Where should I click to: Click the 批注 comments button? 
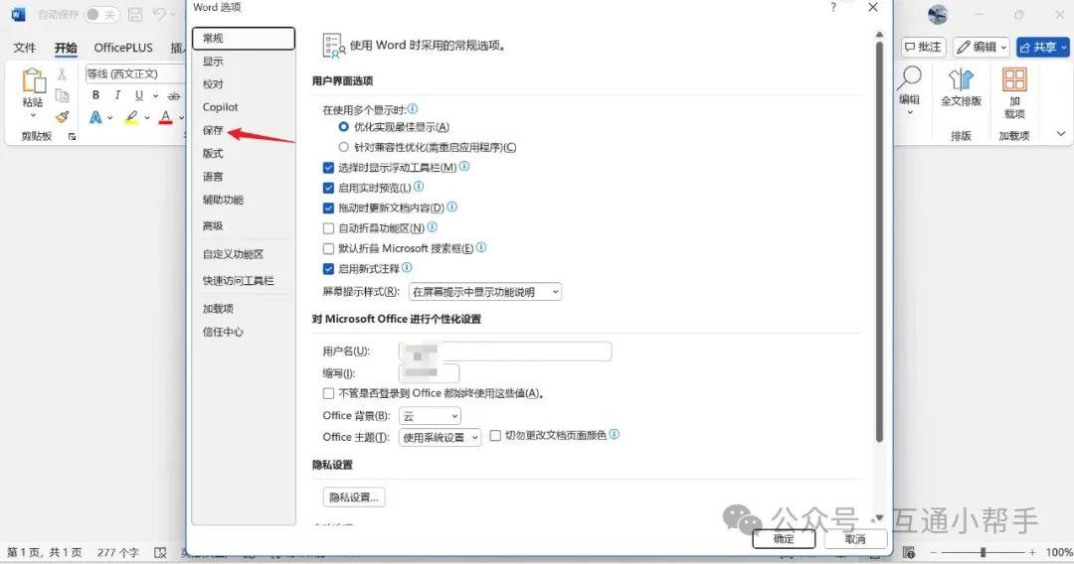(x=923, y=47)
